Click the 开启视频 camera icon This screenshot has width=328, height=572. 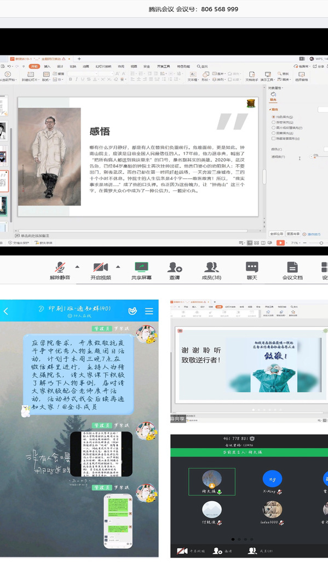101,267
